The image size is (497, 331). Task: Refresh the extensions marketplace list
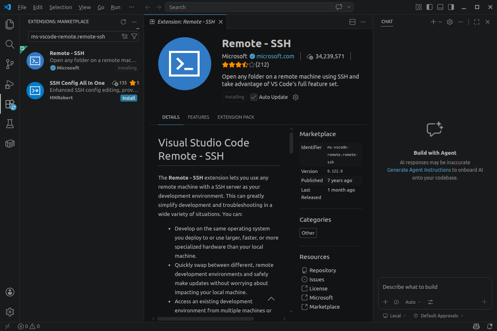tap(123, 22)
